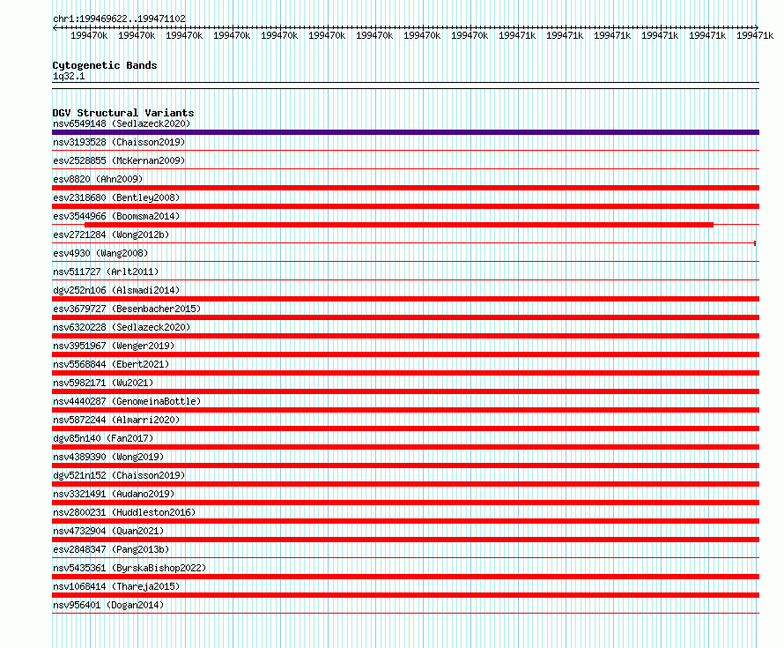Click the esv8820 (Ahn2009) label
The width and height of the screenshot is (784, 648).
[98, 179]
